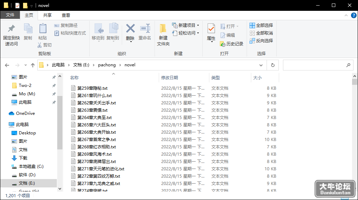358x200 pixels.
Task: Click the 删除 red X icon
Action: pyautogui.click(x=130, y=29)
